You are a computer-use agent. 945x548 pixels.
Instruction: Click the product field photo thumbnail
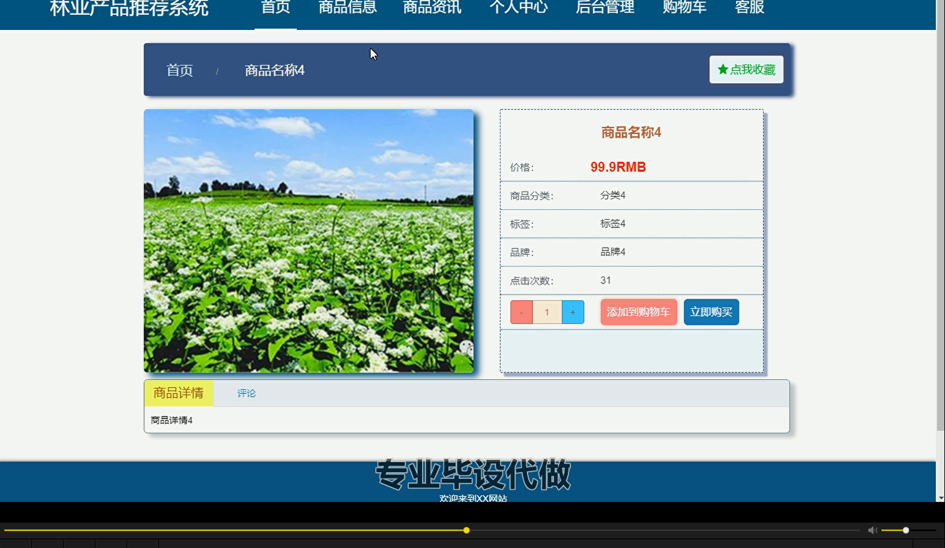click(308, 241)
